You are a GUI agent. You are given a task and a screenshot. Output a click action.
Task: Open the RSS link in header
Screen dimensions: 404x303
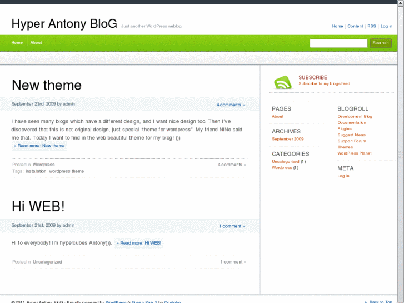pyautogui.click(x=371, y=26)
